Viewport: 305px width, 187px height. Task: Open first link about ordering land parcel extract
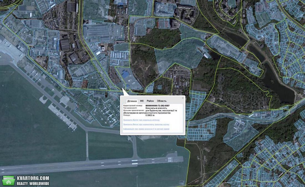pos(141,120)
